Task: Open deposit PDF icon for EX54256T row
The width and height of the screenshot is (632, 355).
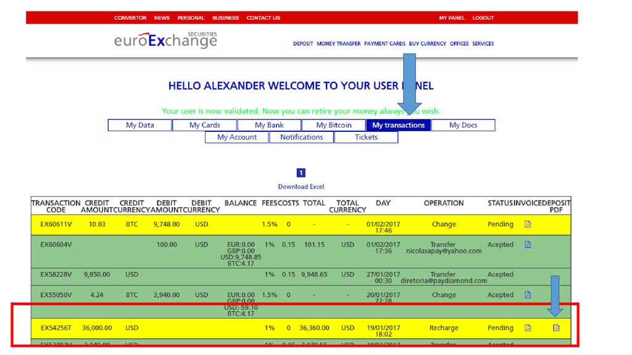Action: pos(556,328)
